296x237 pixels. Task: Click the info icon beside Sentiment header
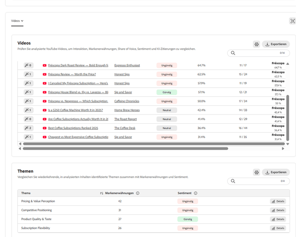coord(196,193)
